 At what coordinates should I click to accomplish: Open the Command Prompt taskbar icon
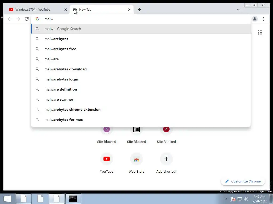tap(73, 199)
